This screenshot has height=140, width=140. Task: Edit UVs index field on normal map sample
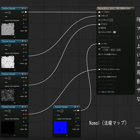point(62,111)
